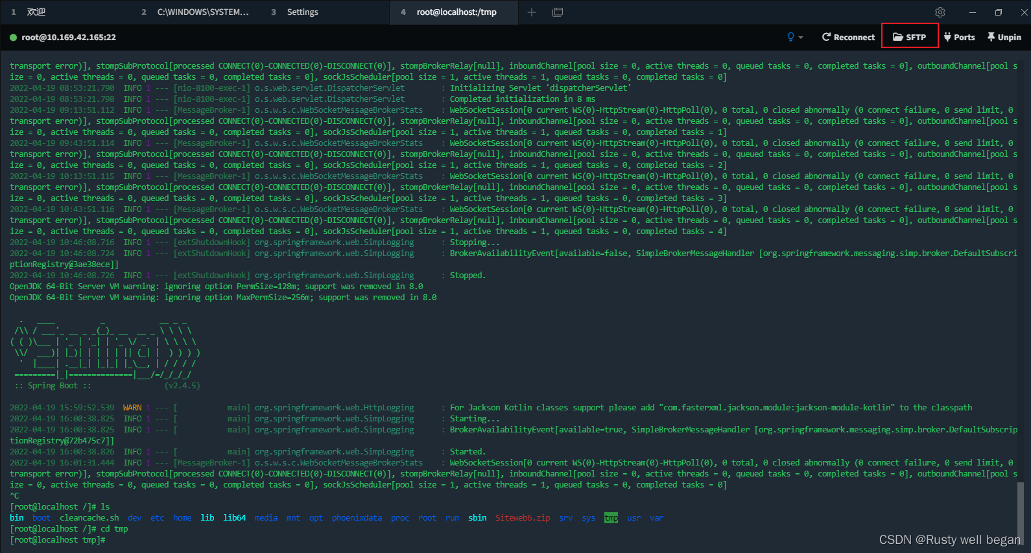Click the Siteweb6.zip file name
Screen dimensions: 1031x553
(523, 518)
